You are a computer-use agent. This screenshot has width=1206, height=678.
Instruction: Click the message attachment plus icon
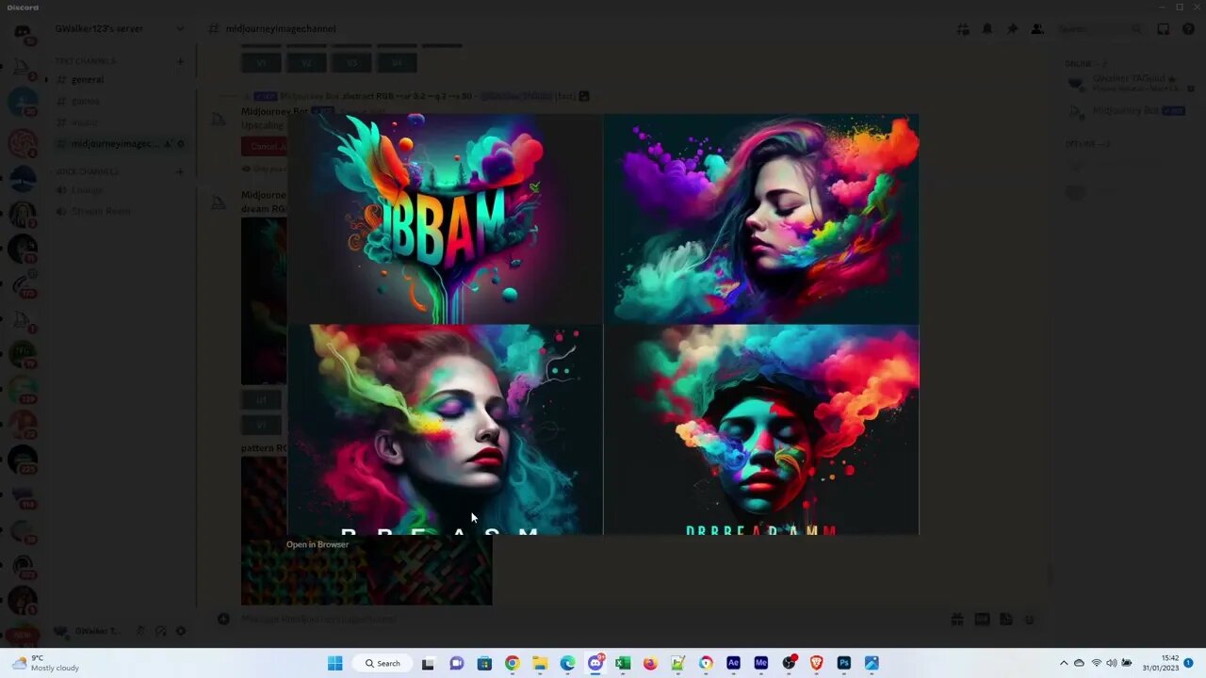point(223,619)
